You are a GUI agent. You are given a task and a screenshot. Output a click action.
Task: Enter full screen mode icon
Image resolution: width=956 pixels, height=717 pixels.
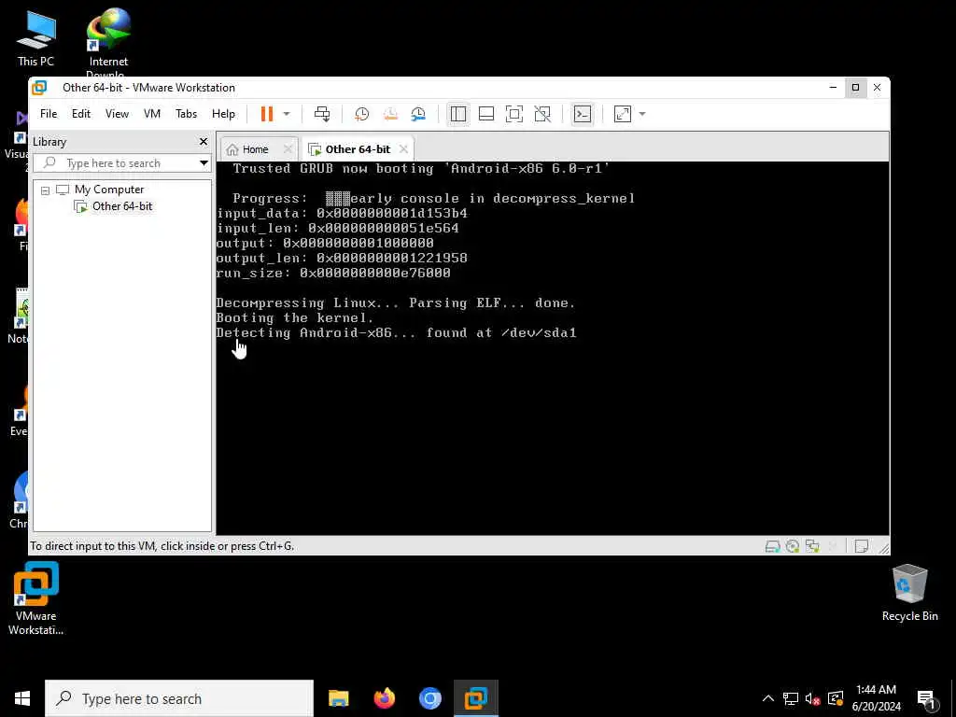514,114
